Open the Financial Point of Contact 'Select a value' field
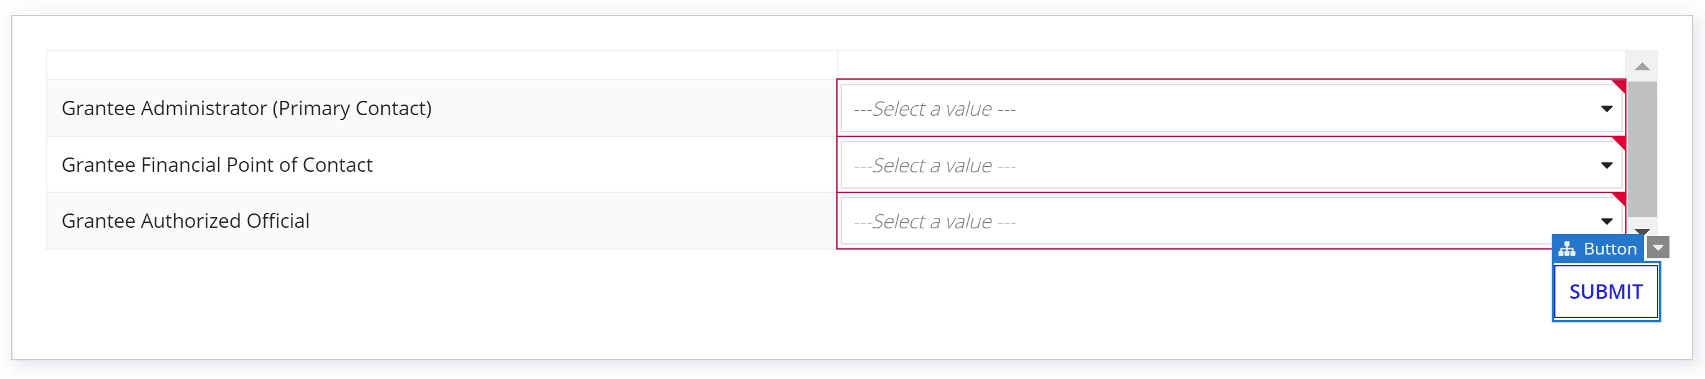 pyautogui.click(x=1231, y=166)
